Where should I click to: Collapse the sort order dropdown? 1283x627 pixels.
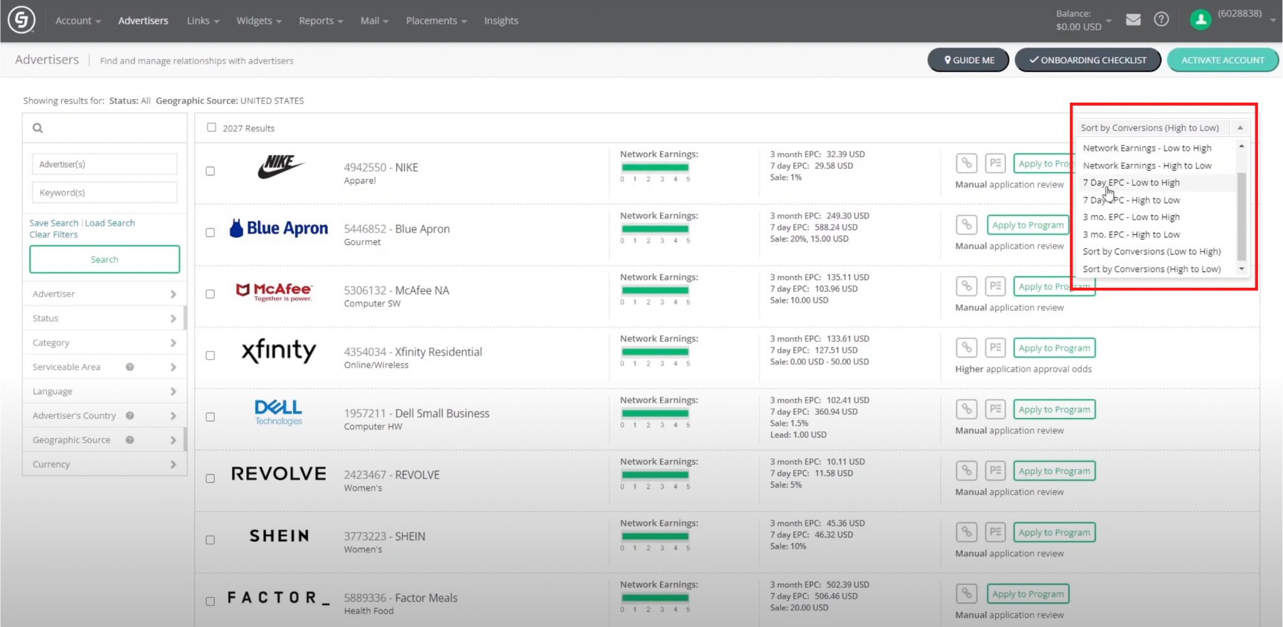click(1240, 128)
